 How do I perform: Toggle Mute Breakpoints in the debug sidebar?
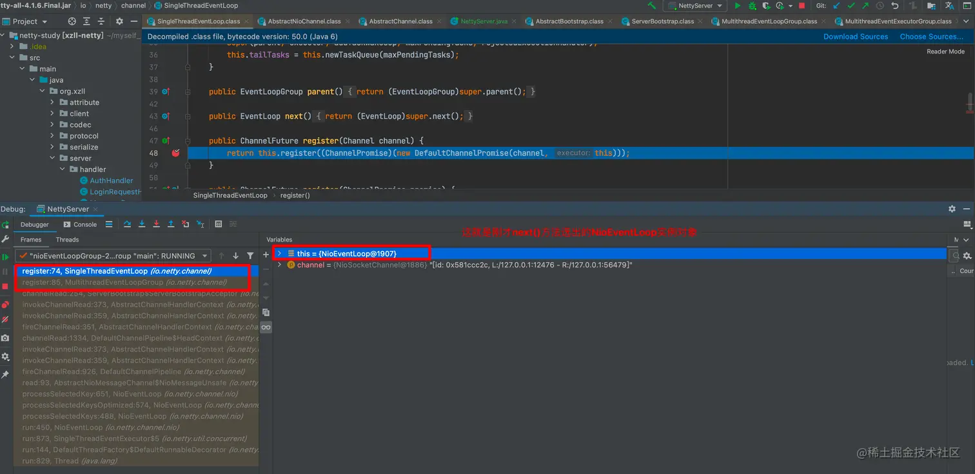(5, 319)
